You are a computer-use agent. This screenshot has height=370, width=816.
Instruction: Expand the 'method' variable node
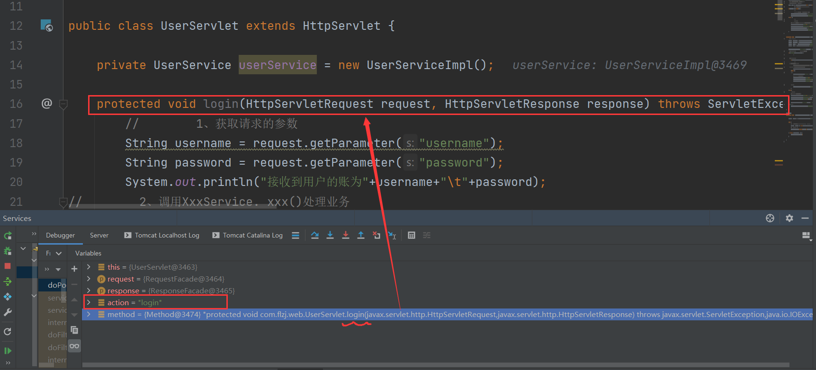pos(89,314)
